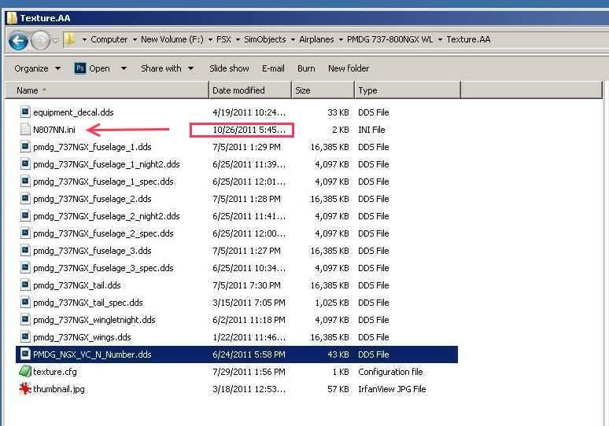Click the pmdg_737NGX_fuselage_1_night2.dds file icon

point(25,164)
